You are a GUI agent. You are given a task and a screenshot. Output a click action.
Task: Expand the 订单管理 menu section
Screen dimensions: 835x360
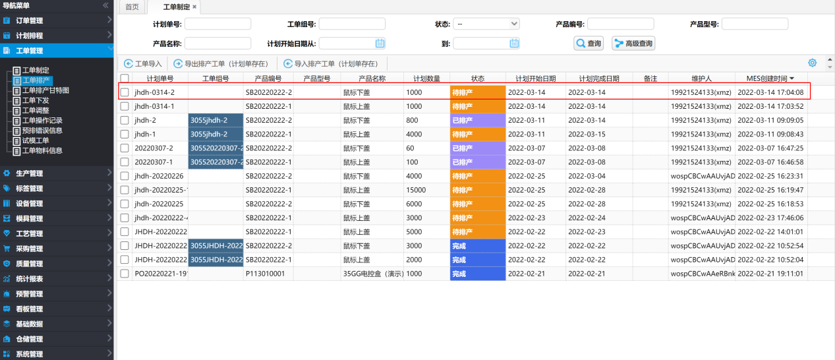[x=109, y=20]
